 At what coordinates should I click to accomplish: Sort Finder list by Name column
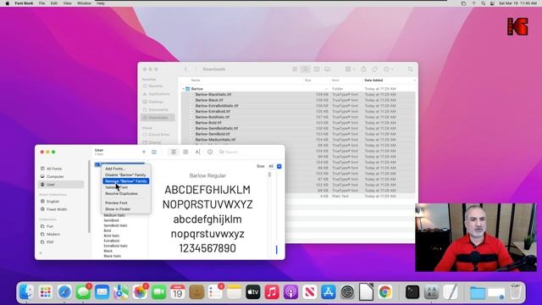point(196,80)
